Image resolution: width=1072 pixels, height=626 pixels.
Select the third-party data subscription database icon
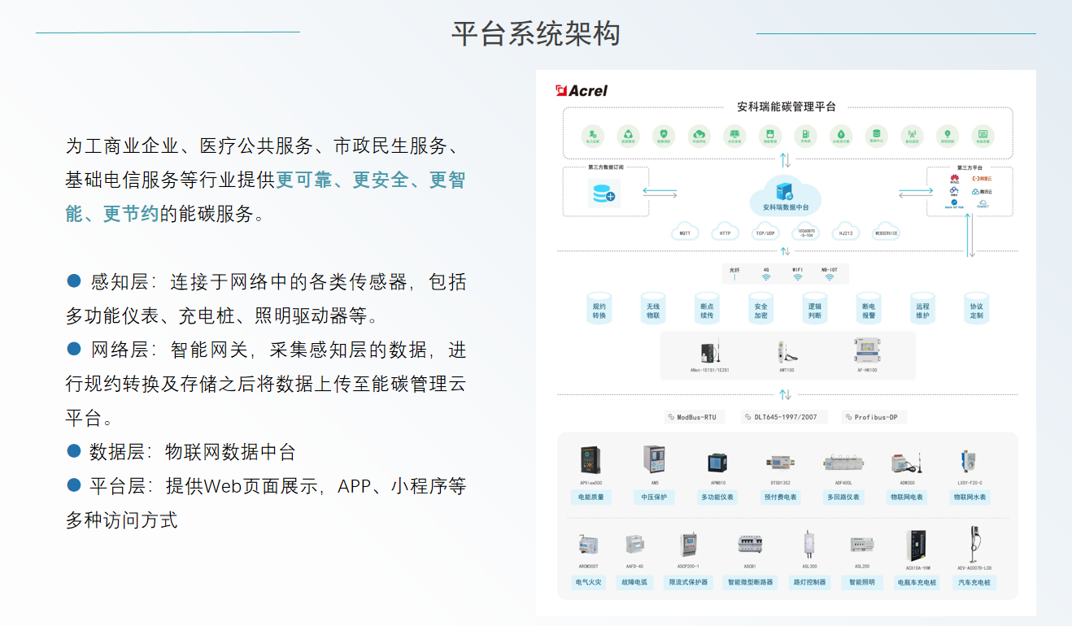(x=604, y=193)
